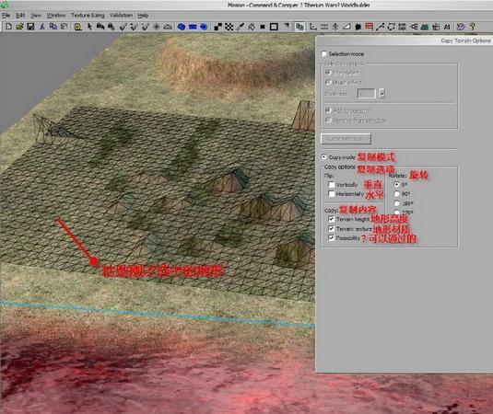Select the checkerboard texture tool
The width and height of the screenshot is (493, 414).
pyautogui.click(x=229, y=27)
